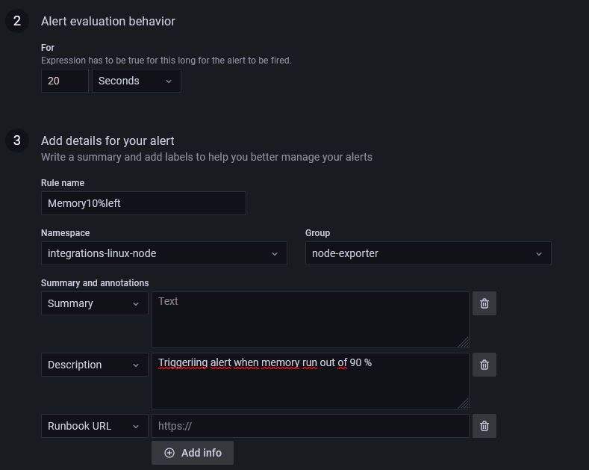This screenshot has width=589, height=470.
Task: Open the Description annotation type dropdown
Action: (94, 365)
